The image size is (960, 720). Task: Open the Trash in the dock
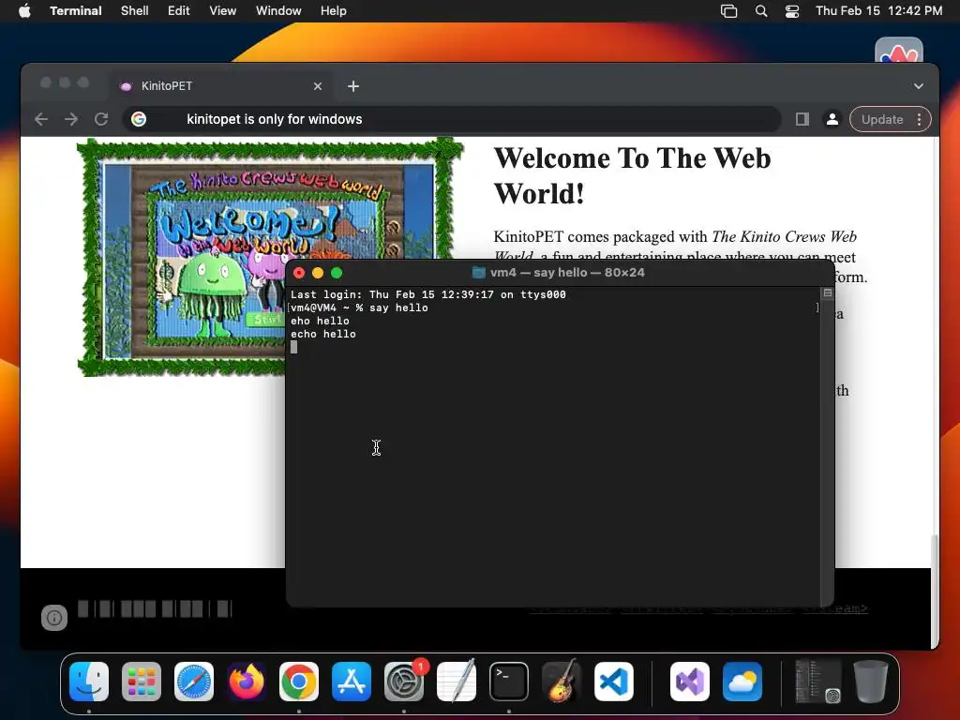871,682
